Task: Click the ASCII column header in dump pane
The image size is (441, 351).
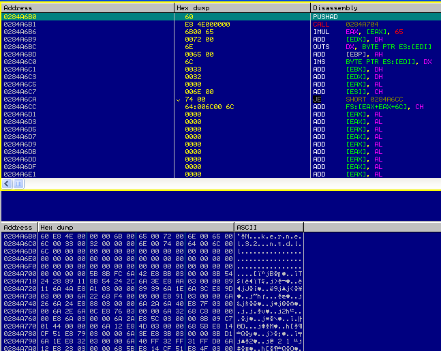Action: click(245, 227)
